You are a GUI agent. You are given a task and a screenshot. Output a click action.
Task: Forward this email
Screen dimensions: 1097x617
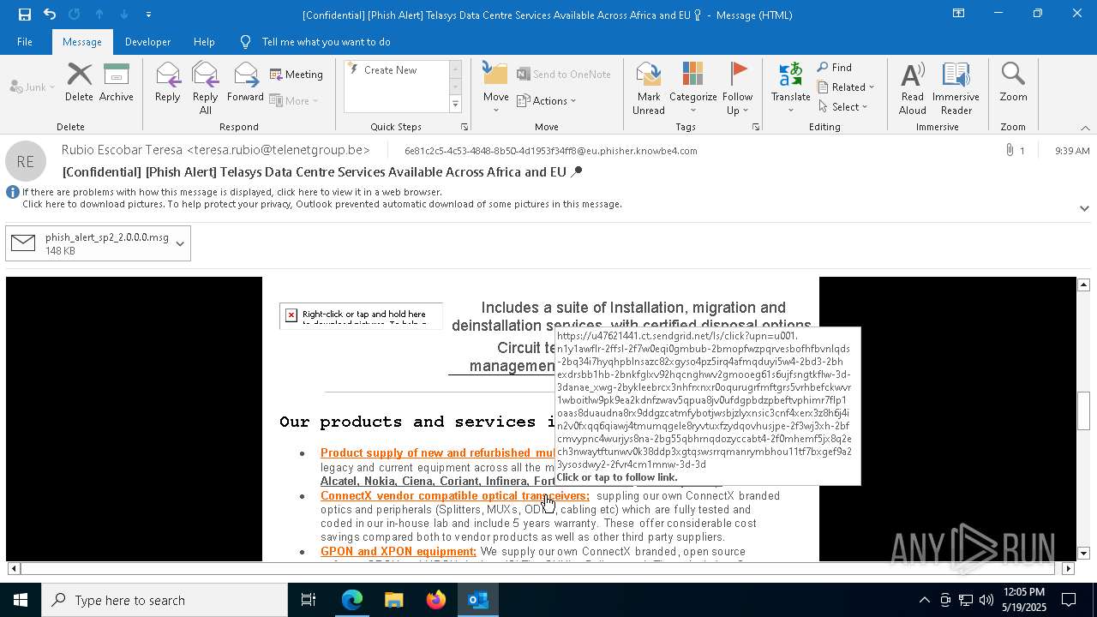tap(245, 82)
